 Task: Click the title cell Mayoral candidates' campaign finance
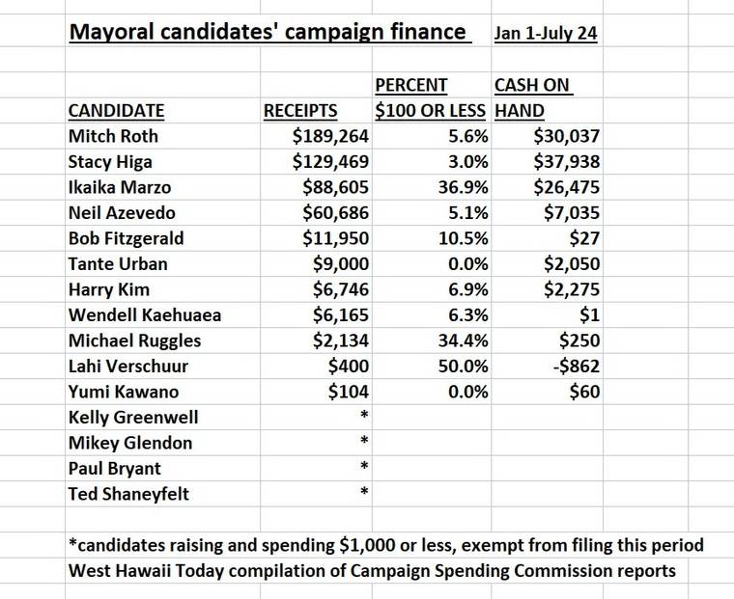(x=267, y=32)
